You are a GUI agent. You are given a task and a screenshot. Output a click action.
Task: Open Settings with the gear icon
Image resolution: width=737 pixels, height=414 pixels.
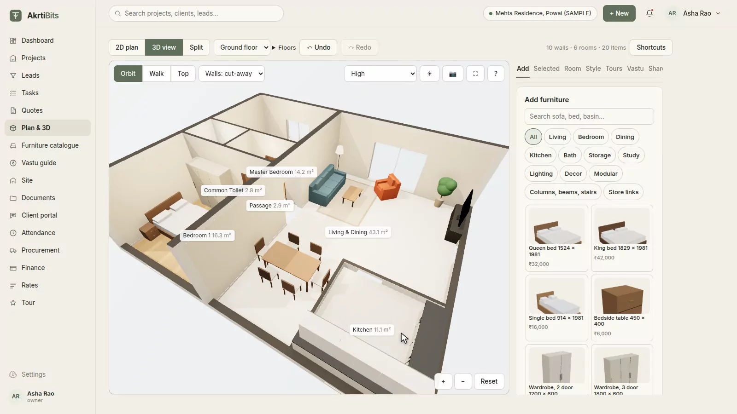(13, 374)
